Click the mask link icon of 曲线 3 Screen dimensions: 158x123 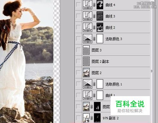[94, 16]
